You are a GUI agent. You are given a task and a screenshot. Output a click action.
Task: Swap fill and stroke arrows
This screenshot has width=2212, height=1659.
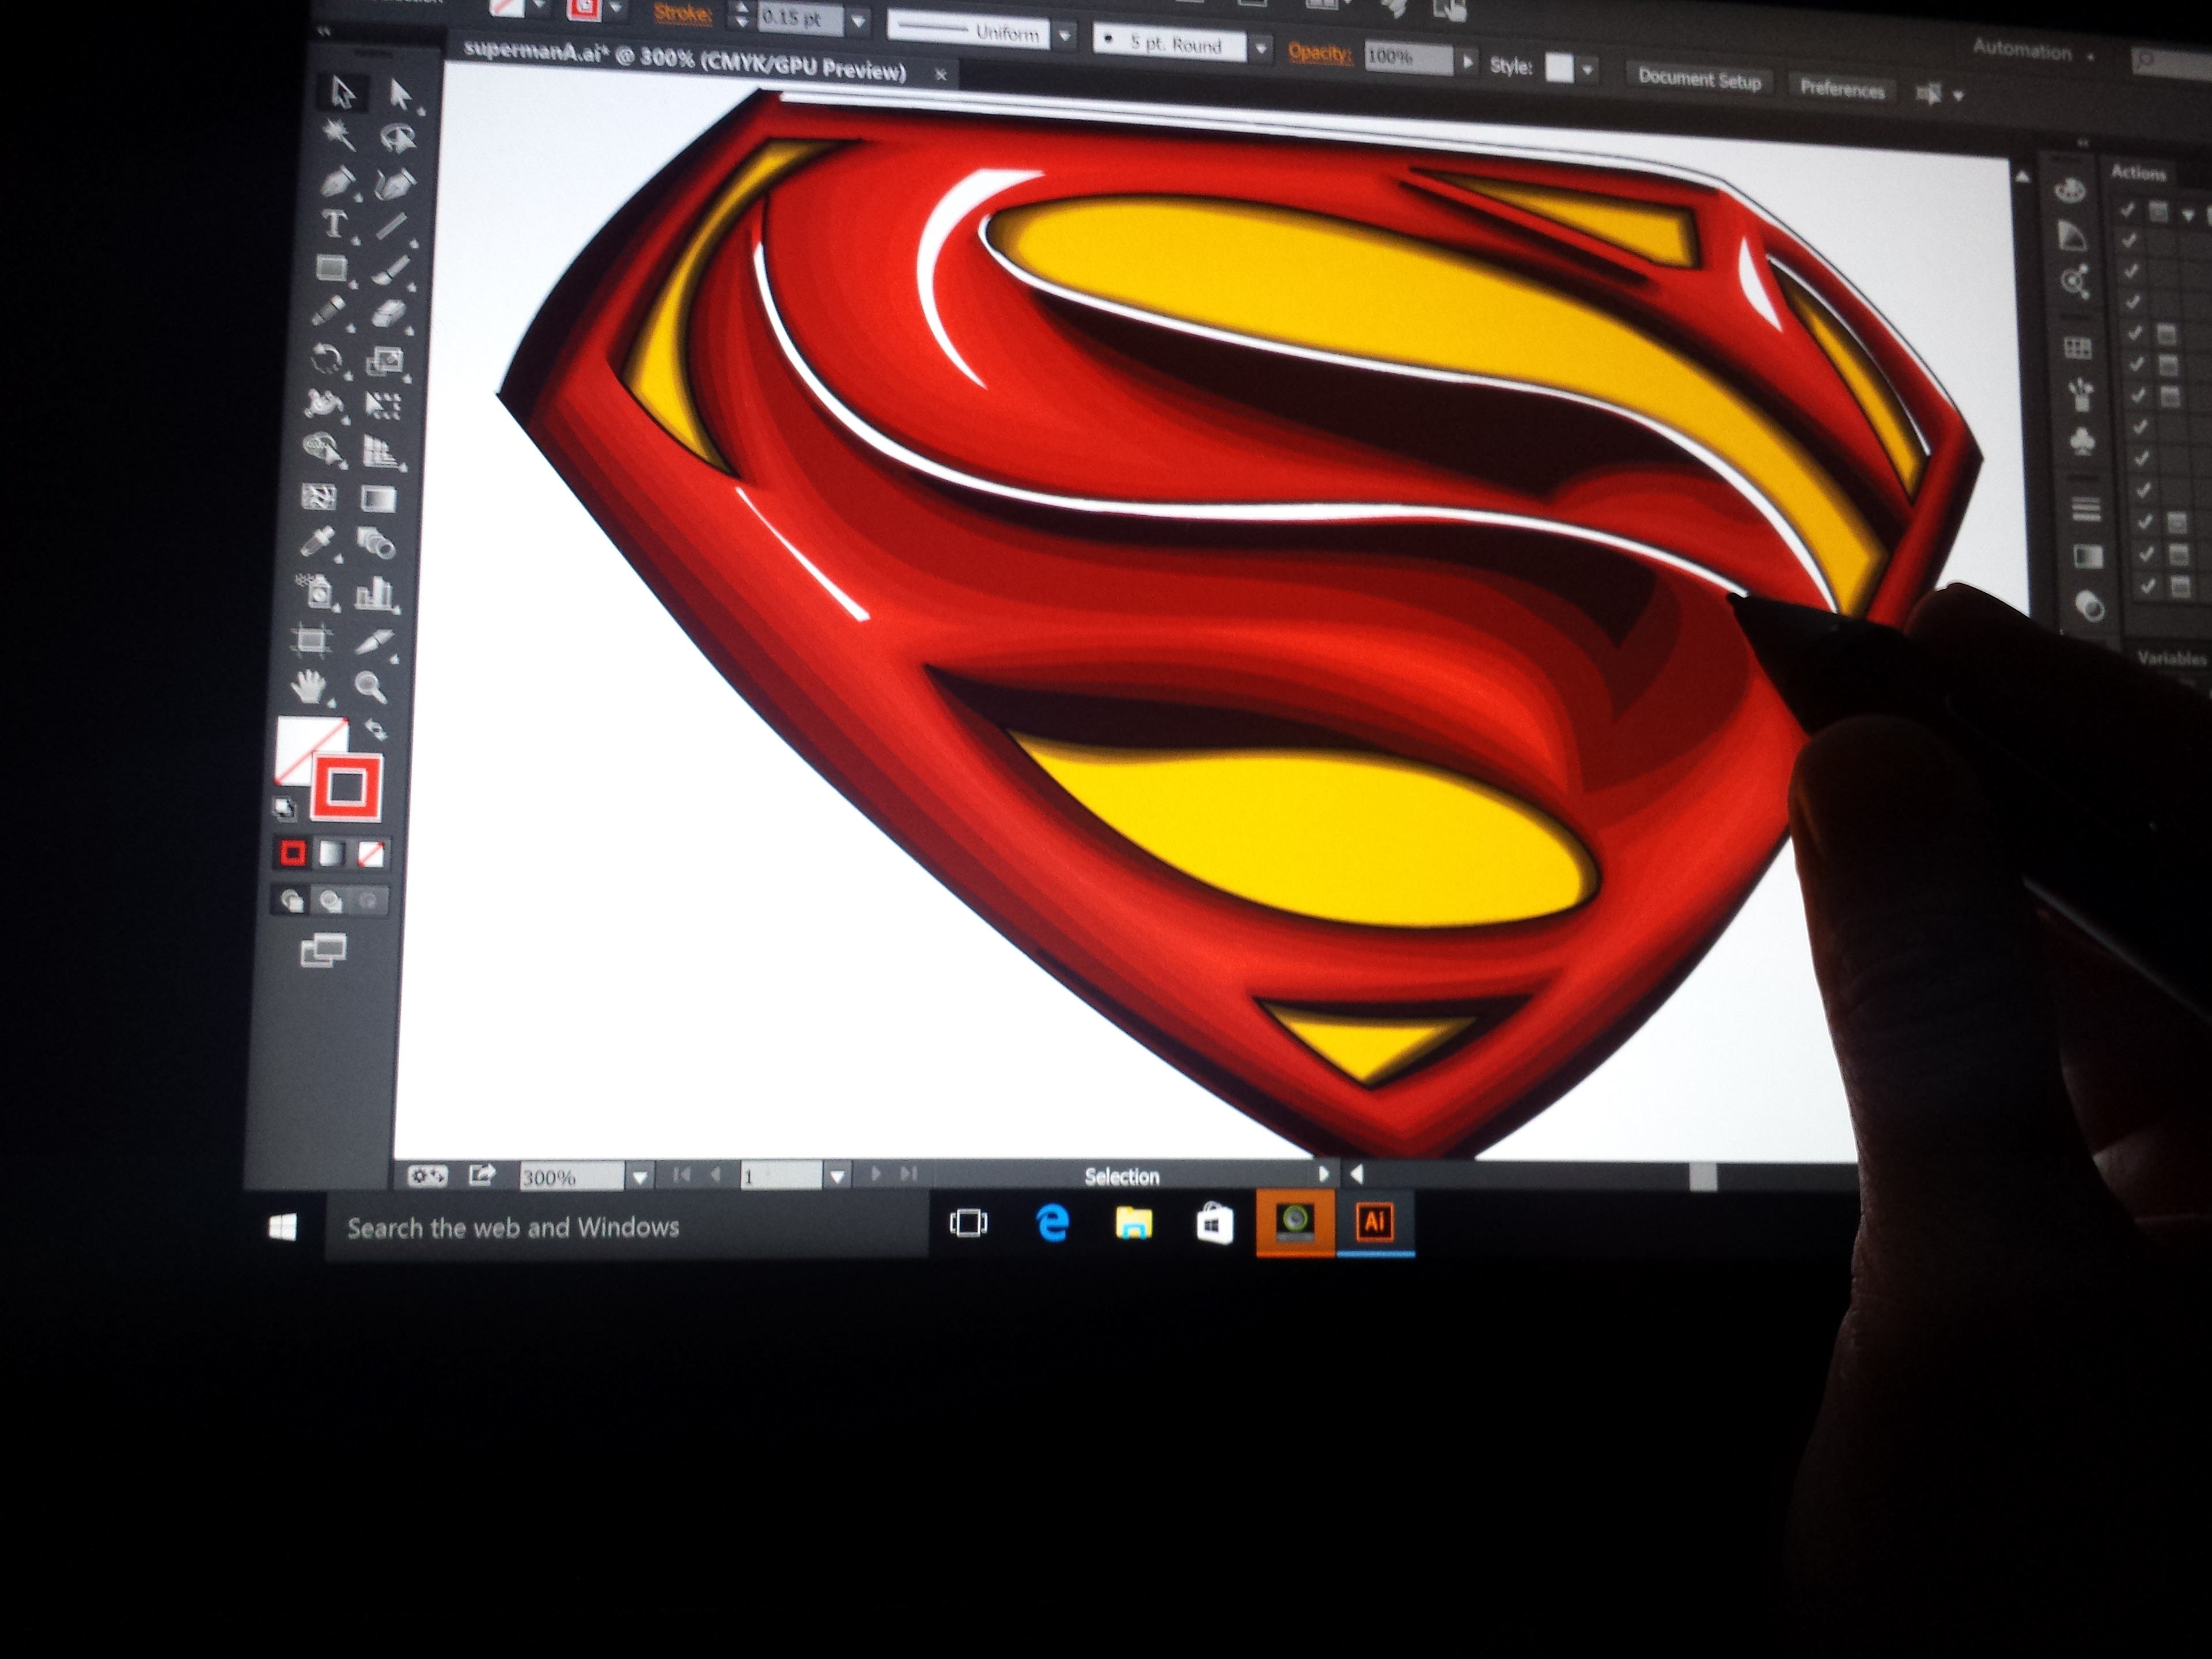(x=376, y=728)
